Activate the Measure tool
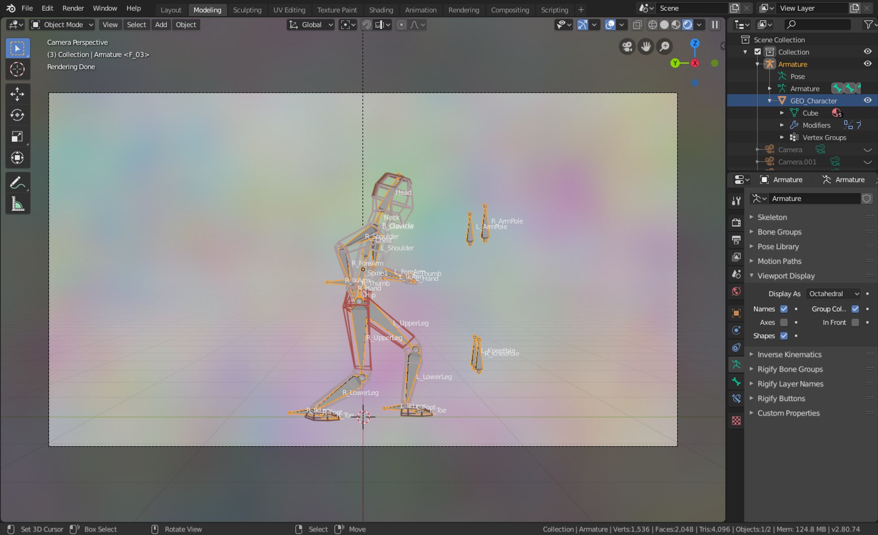Screen dimensions: 878x535 [17, 204]
